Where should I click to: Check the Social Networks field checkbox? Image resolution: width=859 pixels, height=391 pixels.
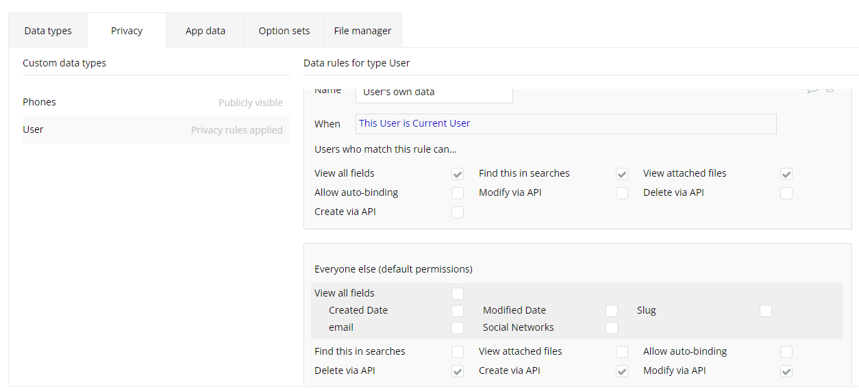tap(612, 328)
